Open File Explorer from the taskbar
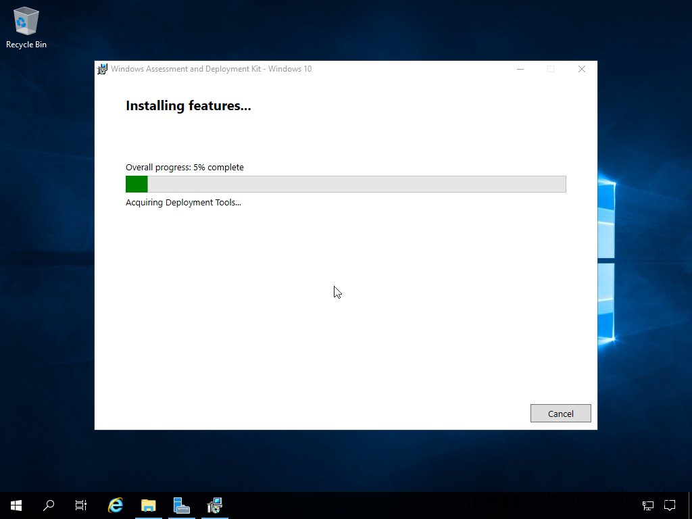This screenshot has height=519, width=692. [x=149, y=505]
